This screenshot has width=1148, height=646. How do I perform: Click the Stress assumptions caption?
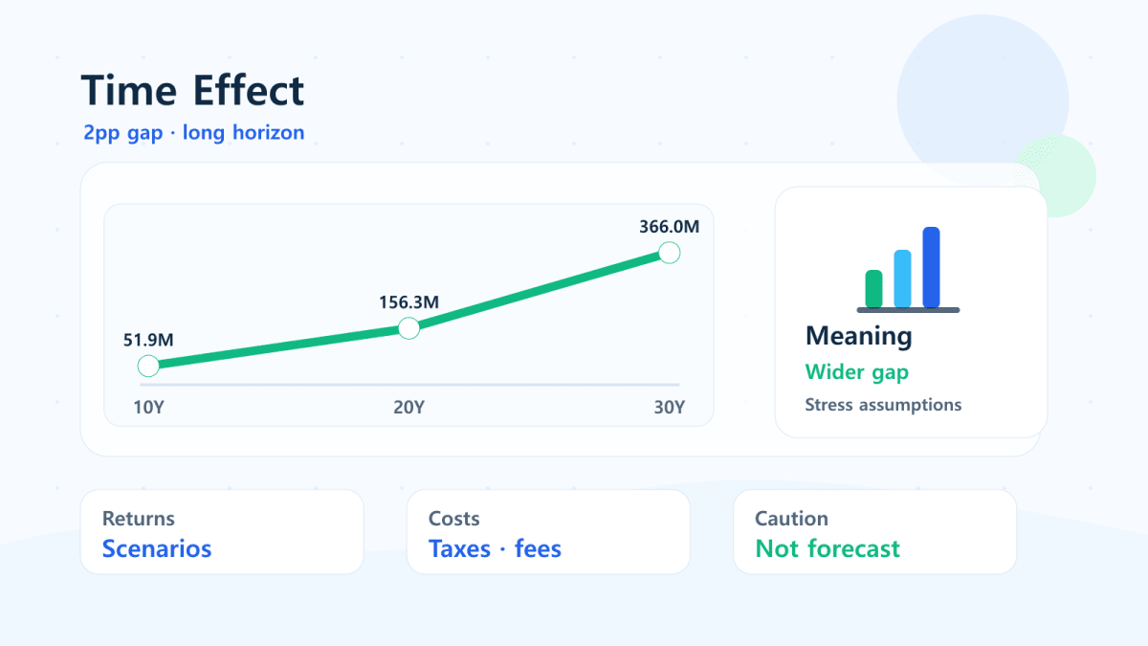tap(883, 405)
